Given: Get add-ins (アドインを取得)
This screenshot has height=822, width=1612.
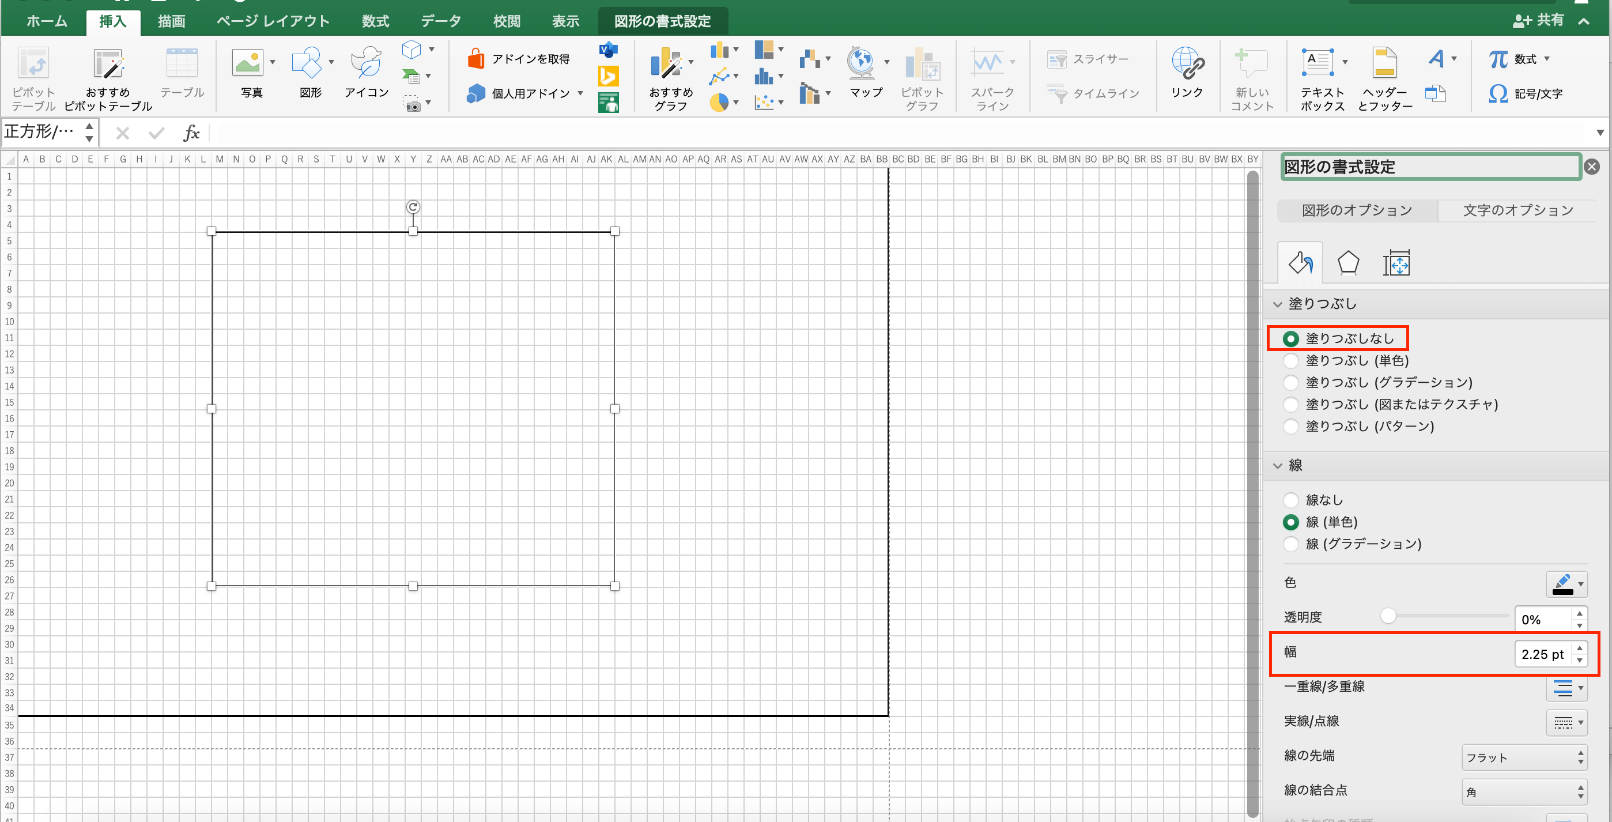Looking at the screenshot, I should tap(519, 59).
